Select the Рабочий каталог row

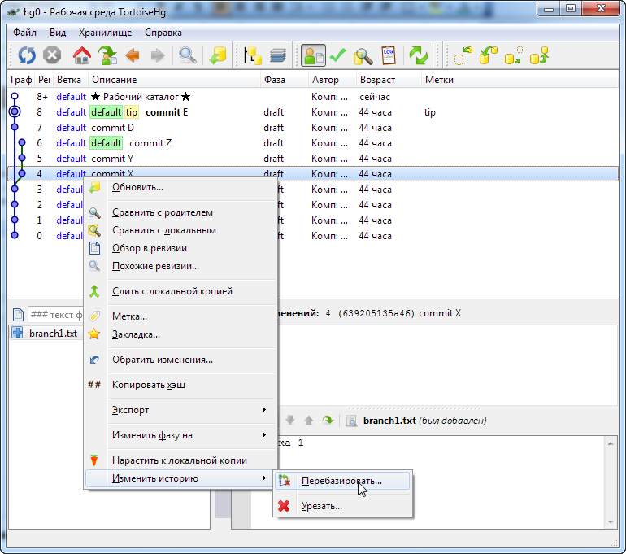(313, 97)
